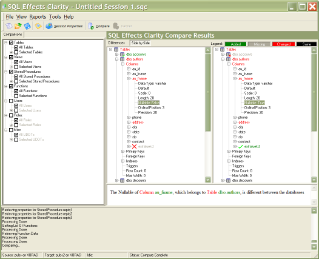This screenshot has width=319, height=259.
Task: Open the View menu
Action: 21,17
